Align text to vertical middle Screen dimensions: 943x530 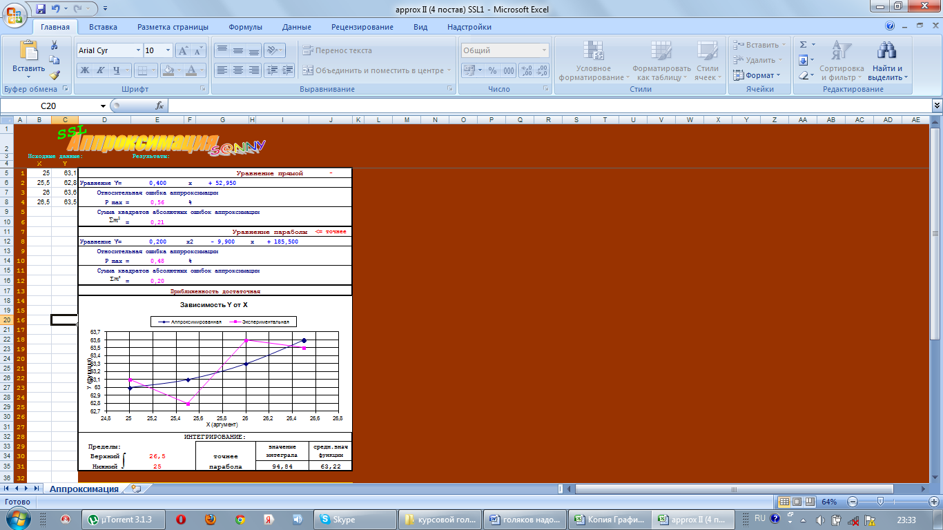tap(237, 50)
